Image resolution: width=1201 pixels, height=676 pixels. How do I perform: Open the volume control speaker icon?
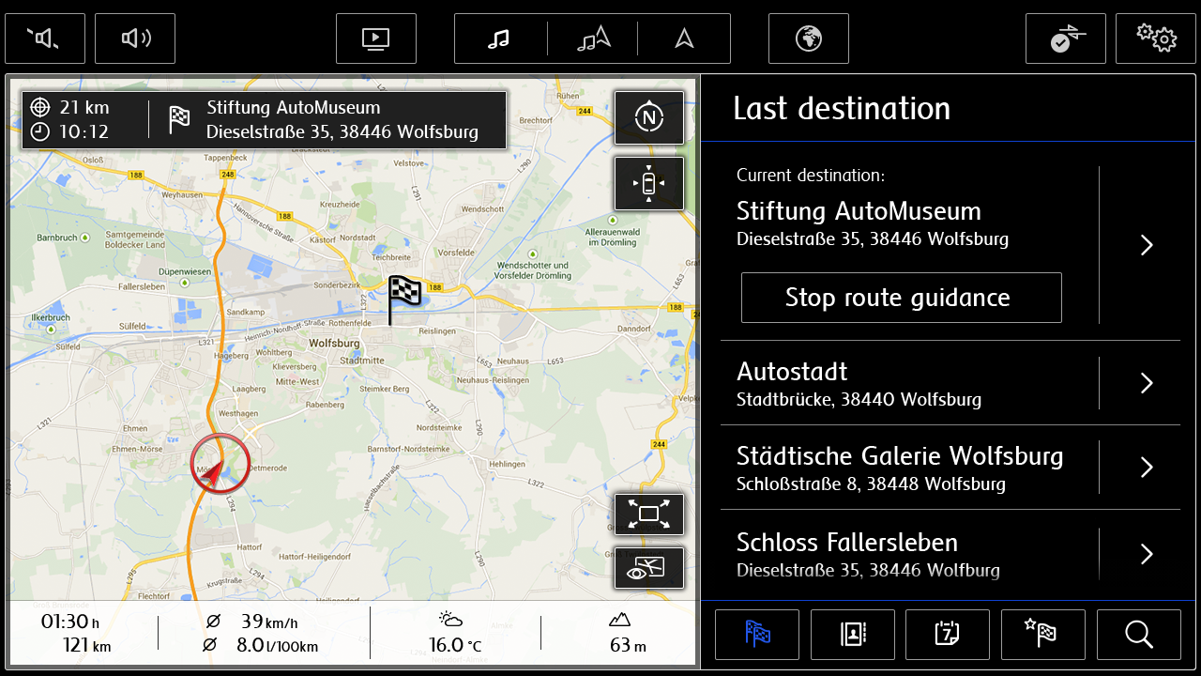coord(135,38)
